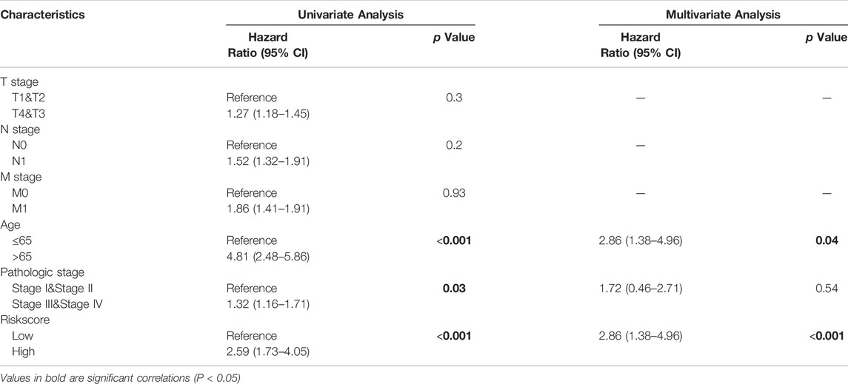Click the M stage p value 0.93

(453, 193)
